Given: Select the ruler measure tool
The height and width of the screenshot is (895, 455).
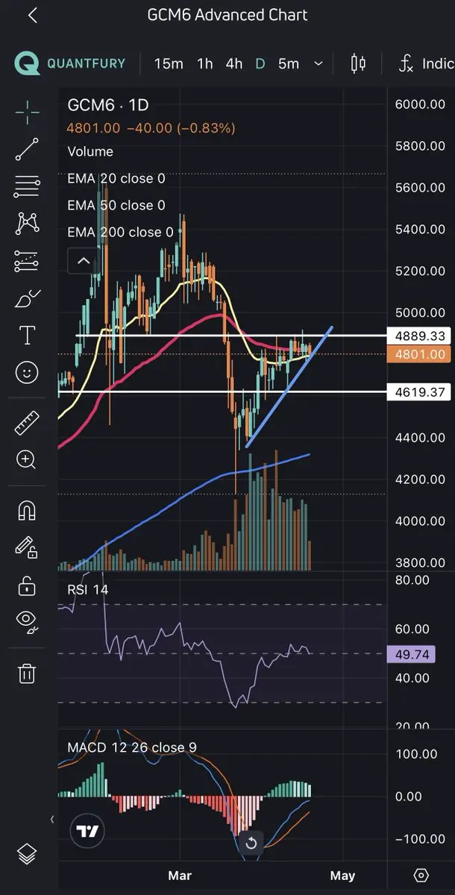Looking at the screenshot, I should pyautogui.click(x=27, y=423).
